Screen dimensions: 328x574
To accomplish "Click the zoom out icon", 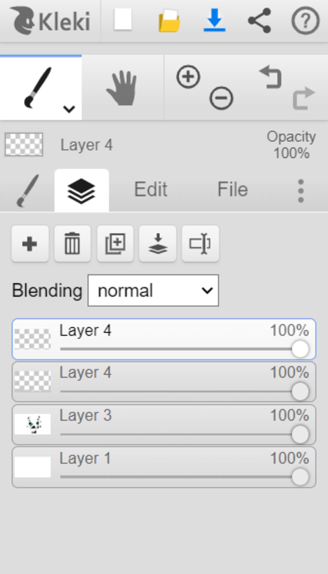I will pos(221,98).
